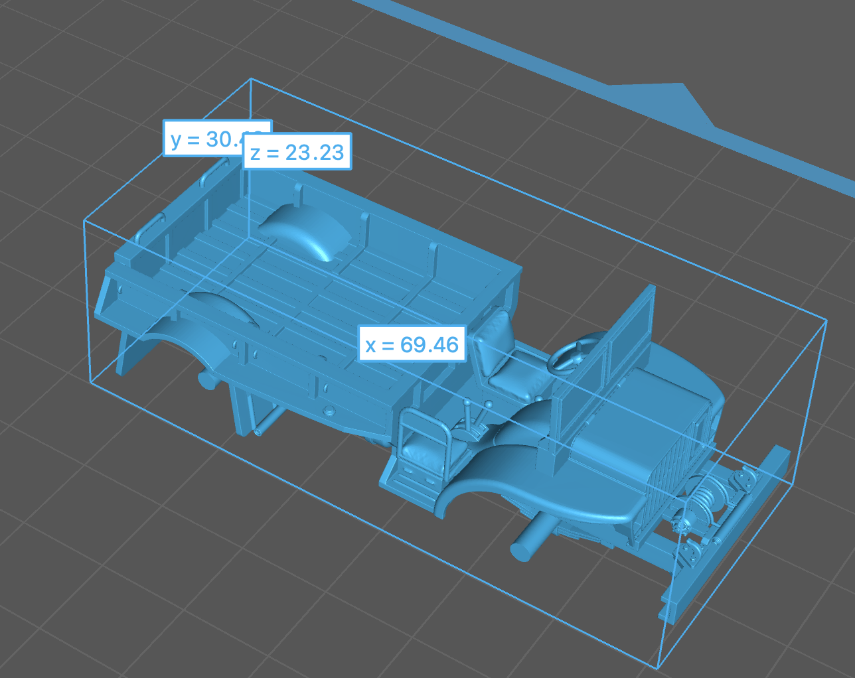Click the near-side seat with tubular frame
Viewport: 855px width, 678px height.
pyautogui.click(x=421, y=446)
